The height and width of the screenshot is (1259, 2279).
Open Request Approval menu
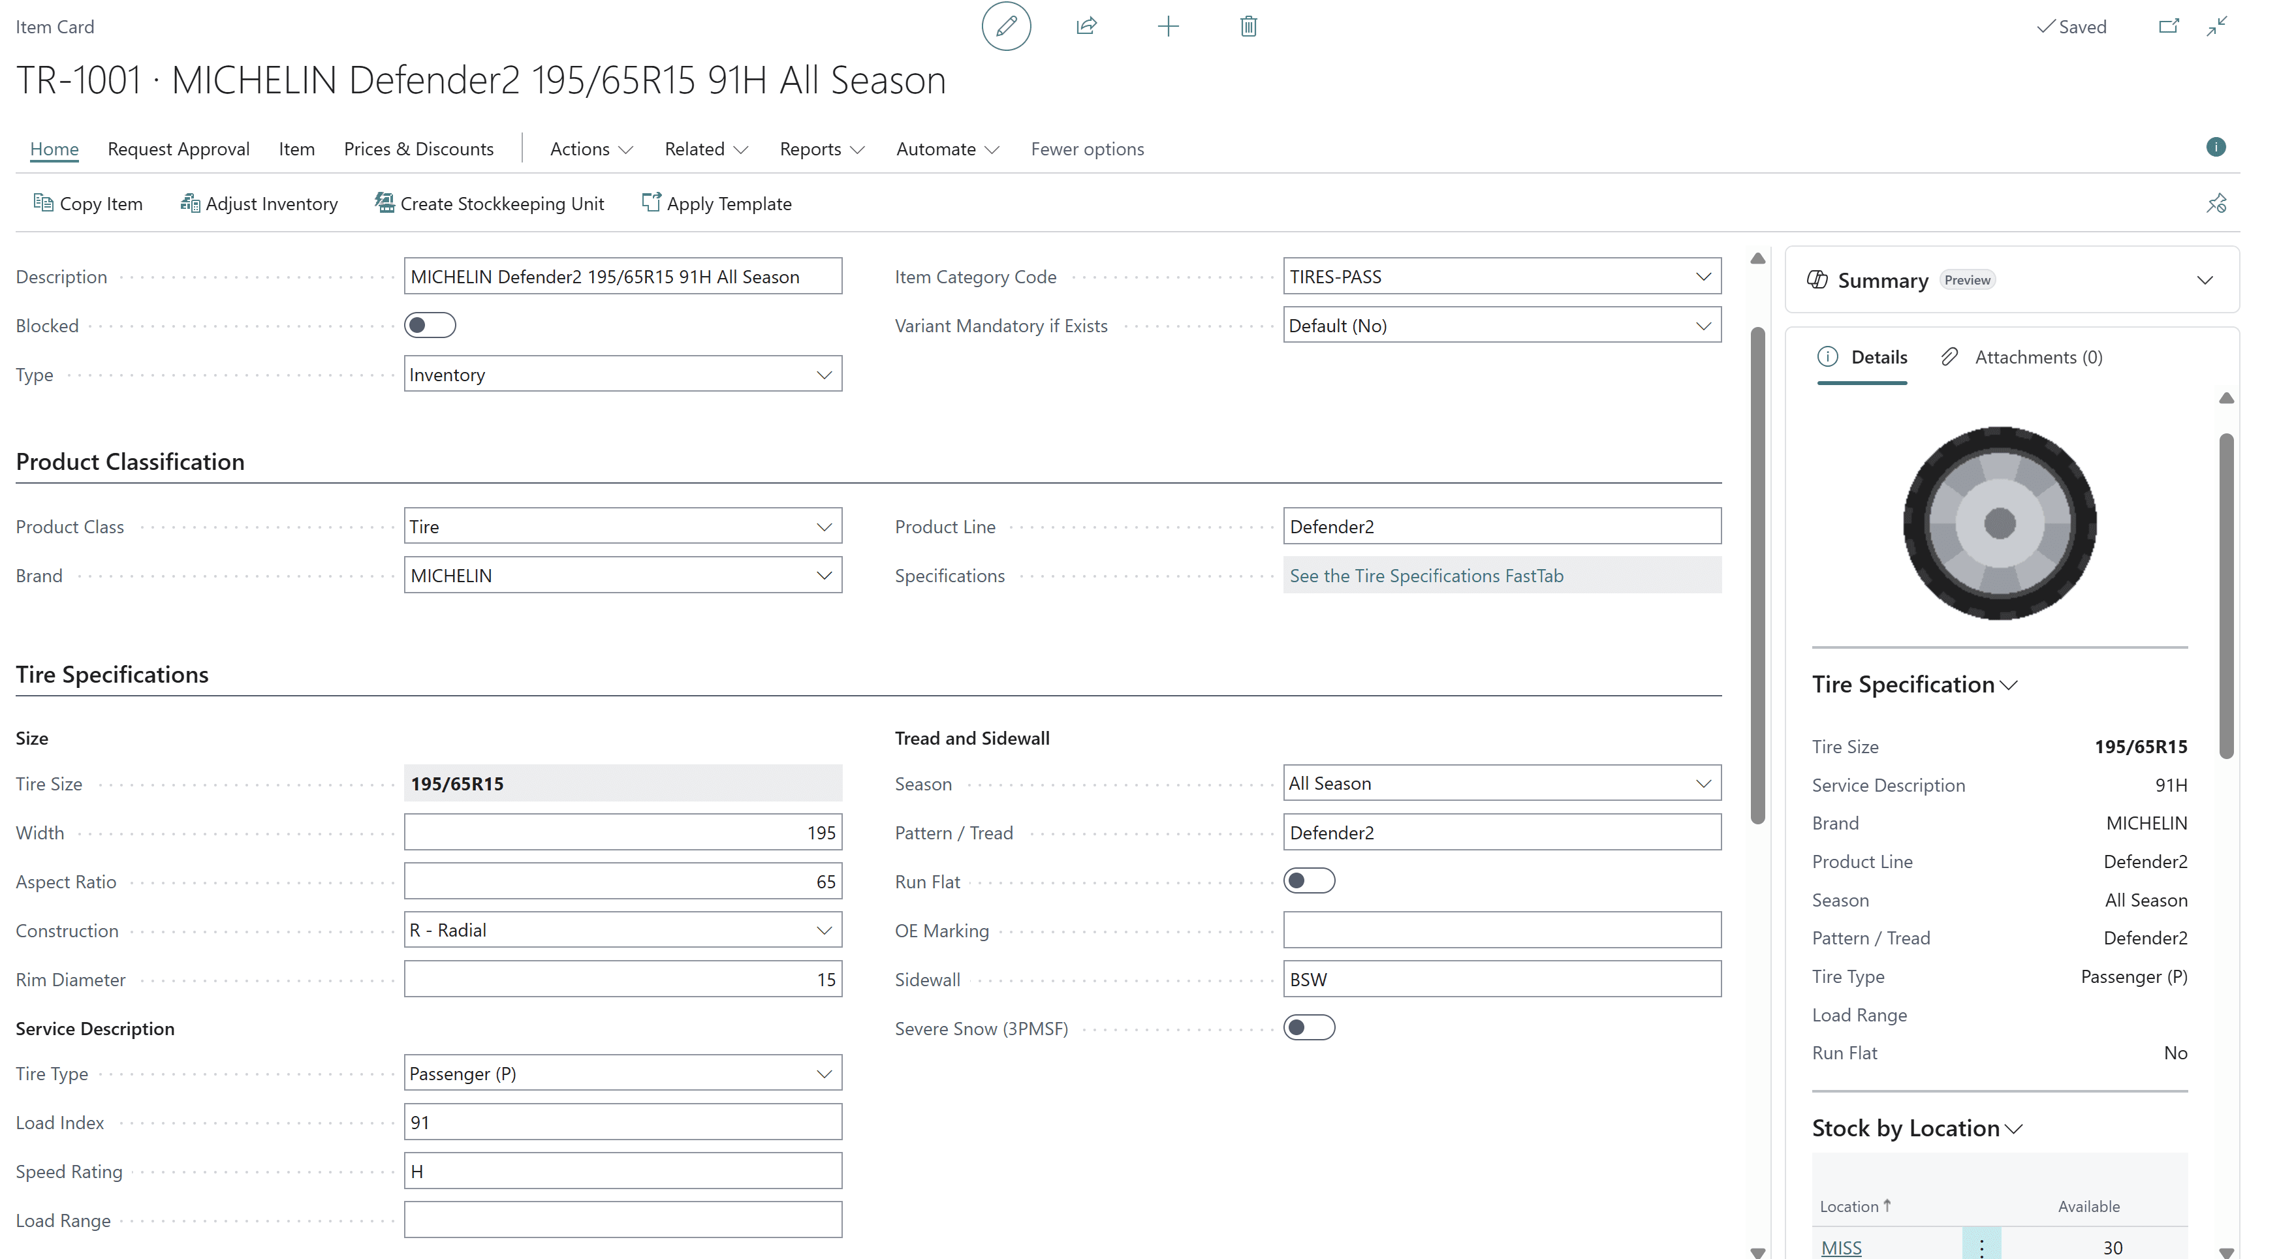pyautogui.click(x=179, y=149)
